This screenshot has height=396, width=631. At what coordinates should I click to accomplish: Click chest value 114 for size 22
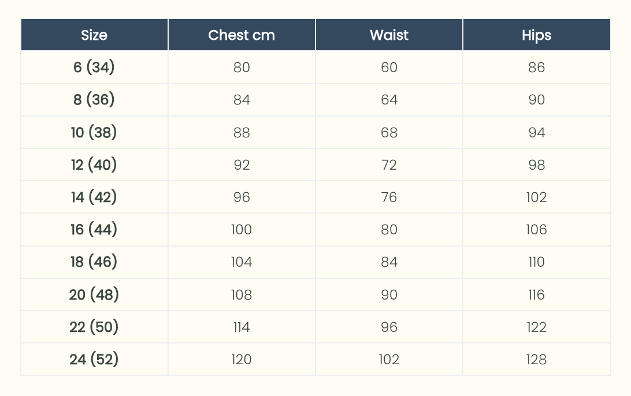242,327
